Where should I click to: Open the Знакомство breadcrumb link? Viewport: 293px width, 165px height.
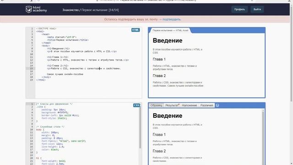point(71,10)
